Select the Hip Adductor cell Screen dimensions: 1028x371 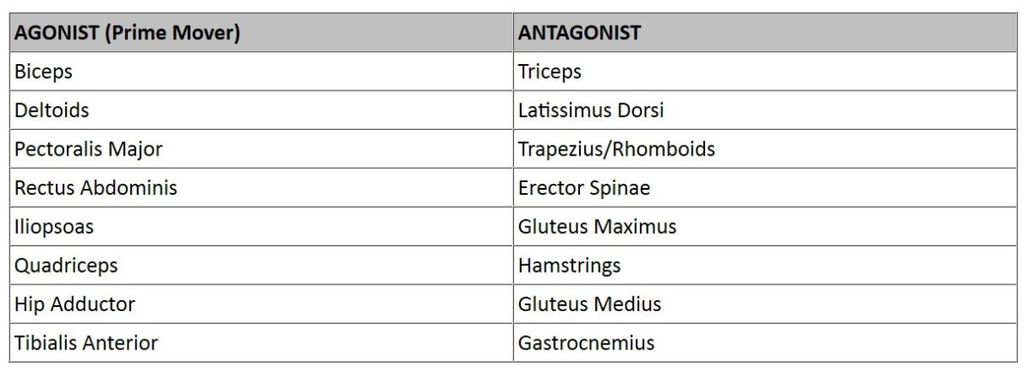(75, 304)
